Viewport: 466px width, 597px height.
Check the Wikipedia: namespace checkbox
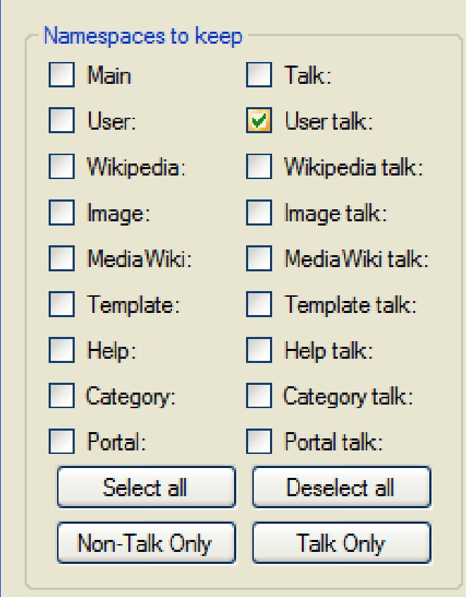(61, 166)
